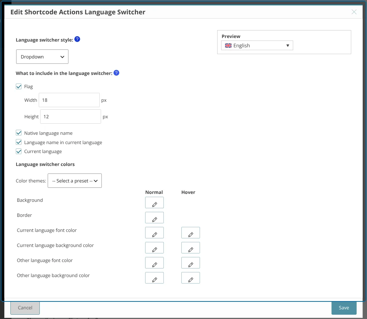This screenshot has width=367, height=319.
Task: Disable the Current language checkbox
Action: [x=19, y=151]
